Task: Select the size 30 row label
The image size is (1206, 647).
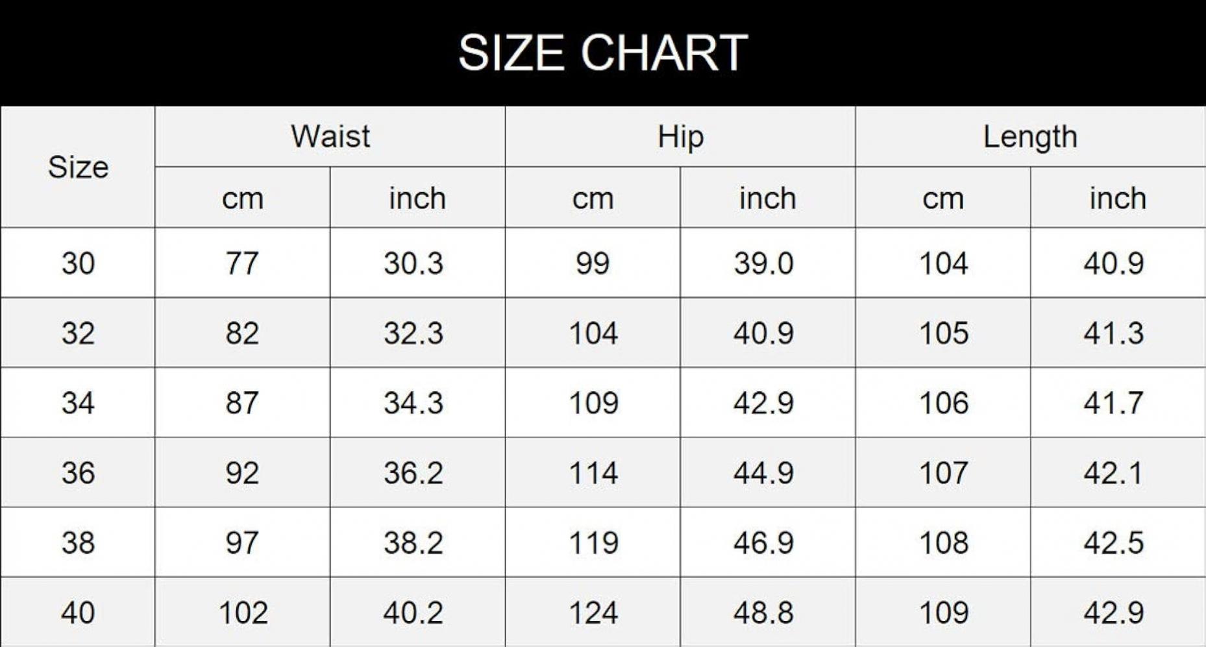Action: coord(78,263)
